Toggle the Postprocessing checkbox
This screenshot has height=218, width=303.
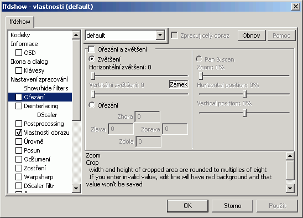coord(19,124)
